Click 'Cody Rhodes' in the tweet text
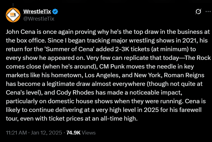212x142 pixels. click(75, 93)
